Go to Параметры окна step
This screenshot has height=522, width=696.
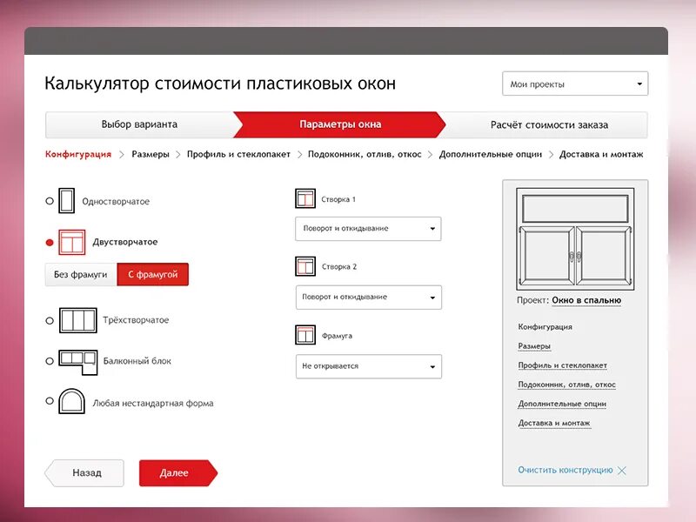[340, 124]
